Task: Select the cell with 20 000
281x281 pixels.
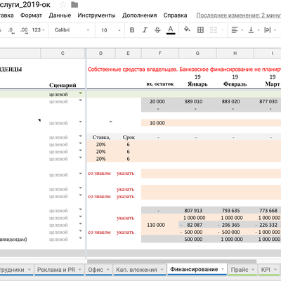Action: coord(160,101)
